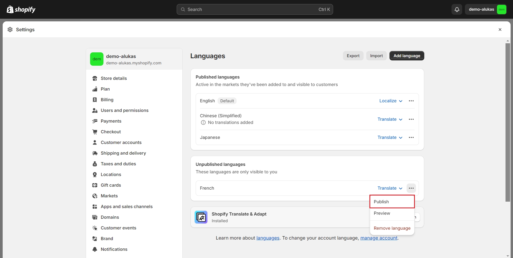
Task: Choose Remove language from the menu
Action: click(392, 228)
